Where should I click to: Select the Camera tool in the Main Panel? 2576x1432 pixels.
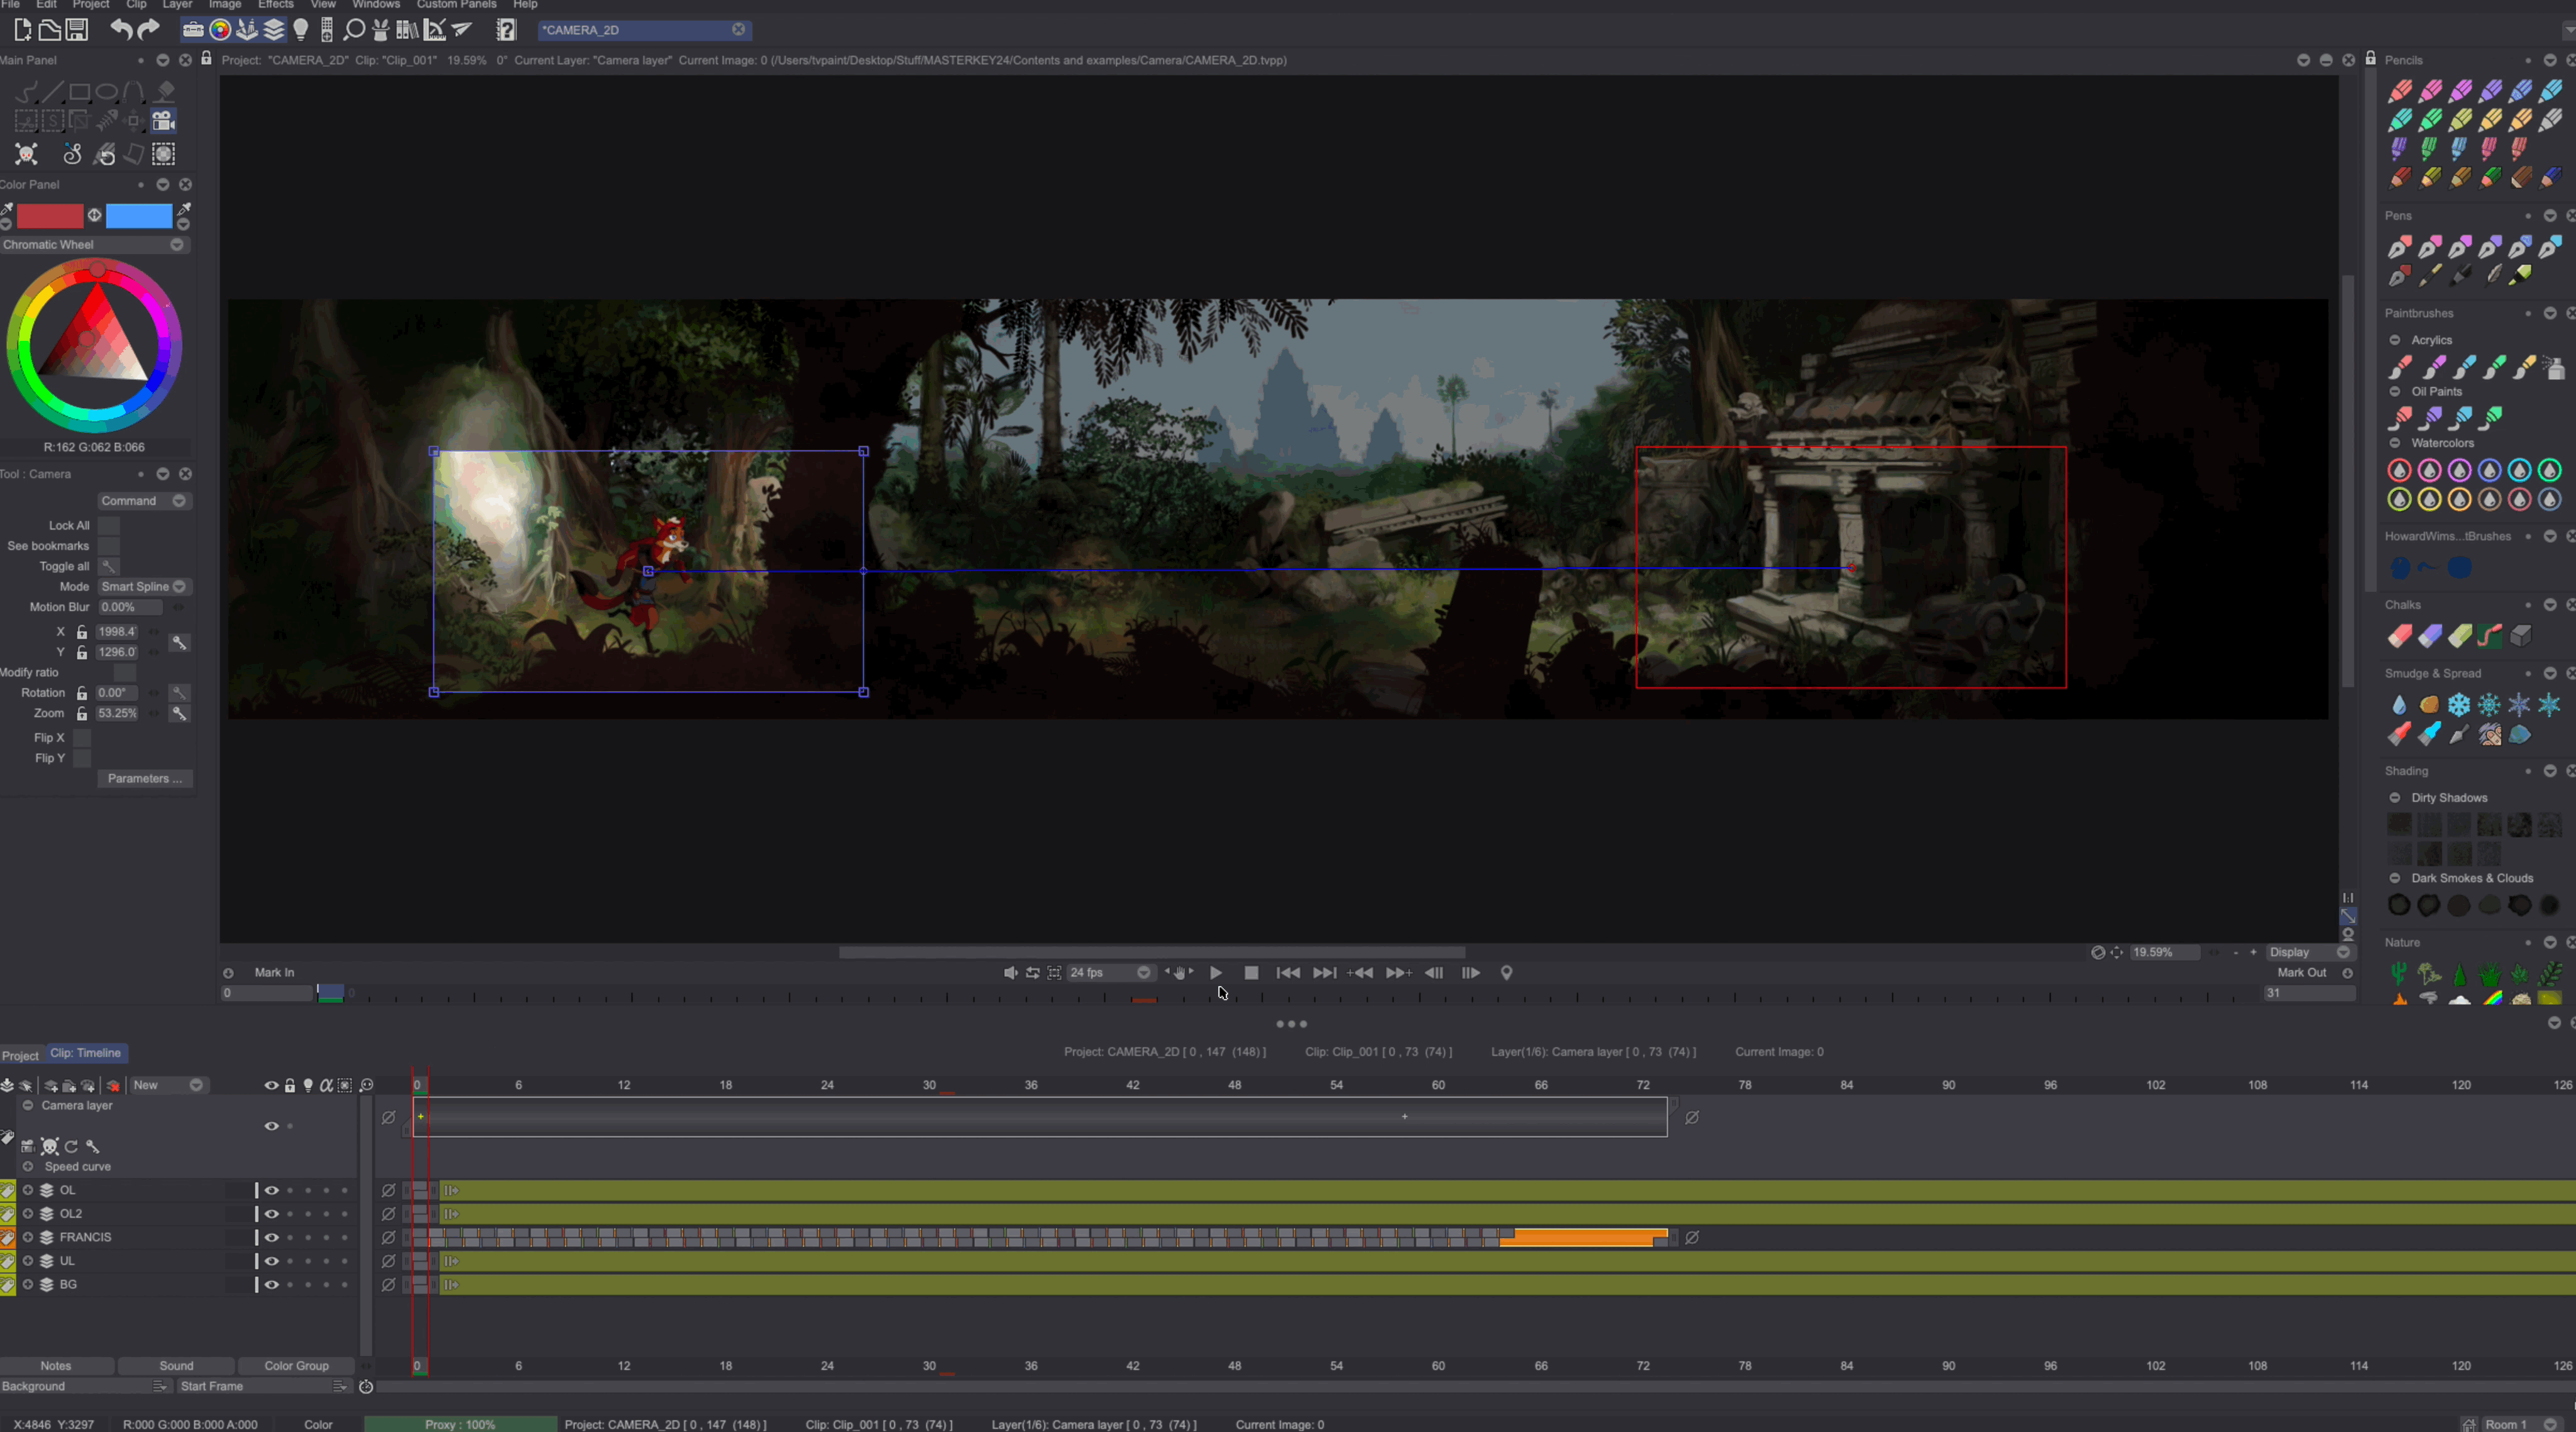tap(163, 120)
